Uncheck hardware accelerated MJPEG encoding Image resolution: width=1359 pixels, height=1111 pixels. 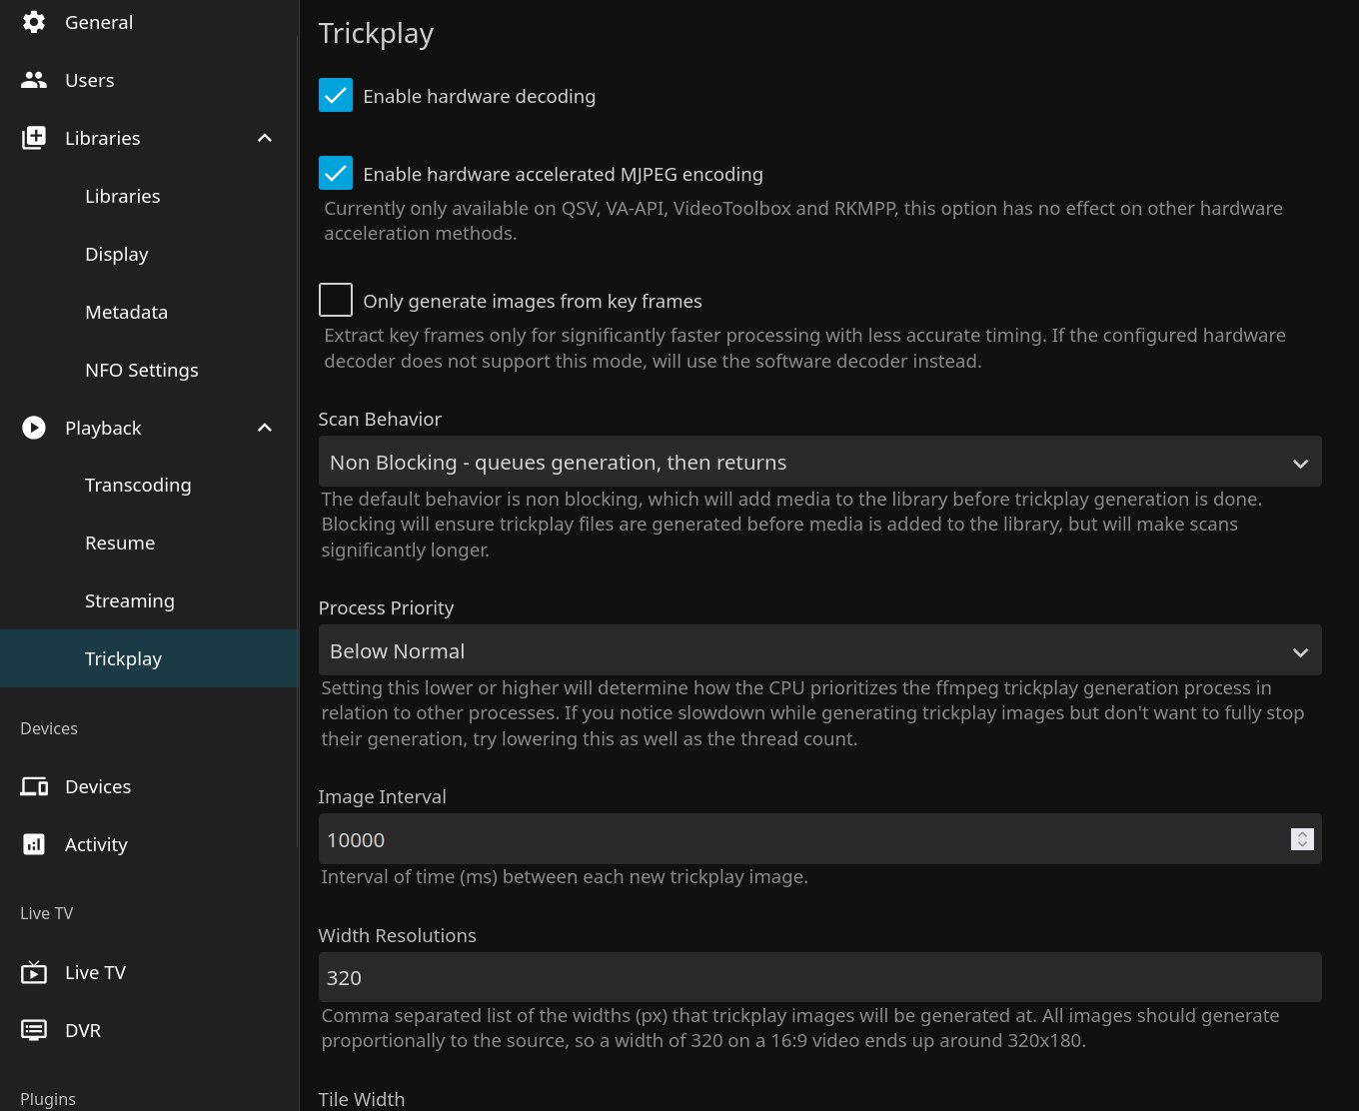pyautogui.click(x=336, y=174)
